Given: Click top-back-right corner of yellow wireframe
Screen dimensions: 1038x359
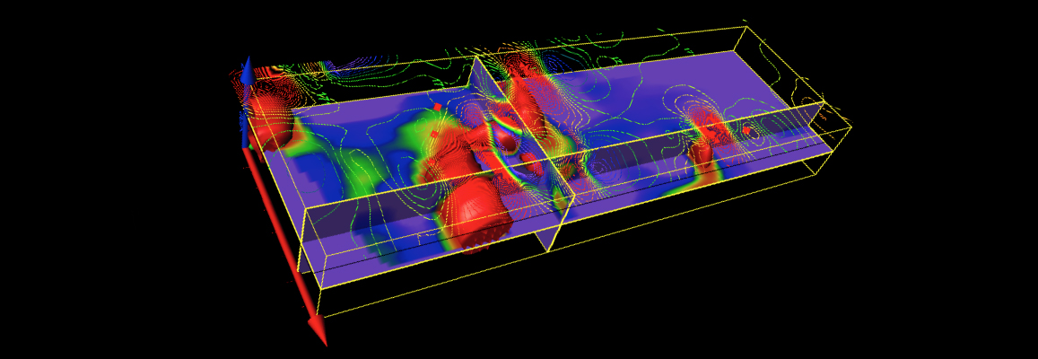Looking at the screenshot, I should [746, 28].
